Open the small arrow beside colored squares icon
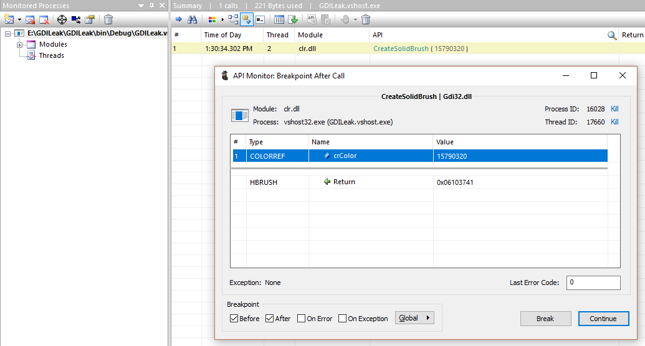645x346 pixels. [x=222, y=19]
